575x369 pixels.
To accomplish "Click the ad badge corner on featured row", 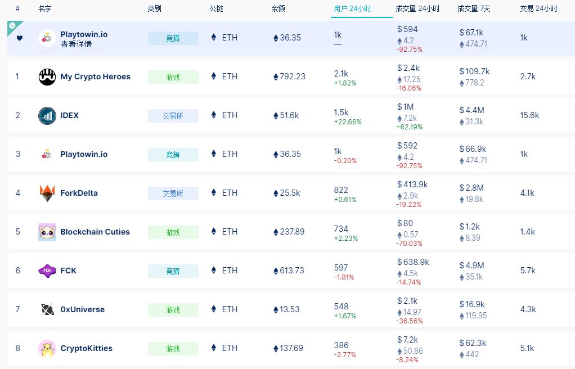I will [x=13, y=26].
